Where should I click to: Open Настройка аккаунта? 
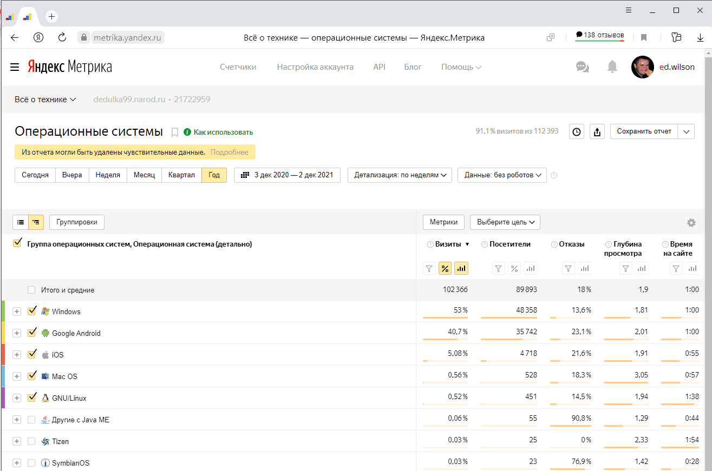click(315, 67)
